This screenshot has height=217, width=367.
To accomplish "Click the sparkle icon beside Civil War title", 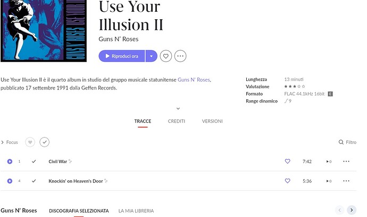I will pyautogui.click(x=70, y=161).
